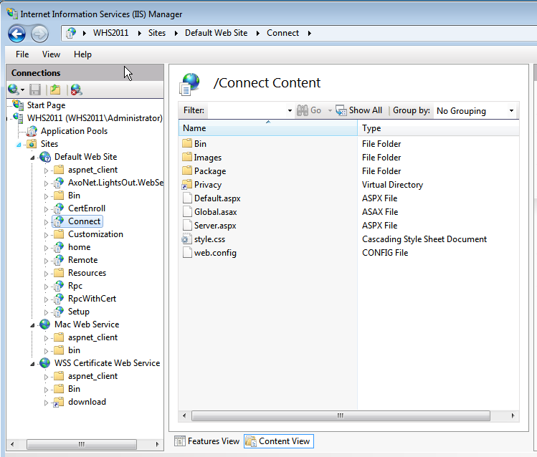
Task: Expand the CertEnroll tree node
Action: point(47,208)
